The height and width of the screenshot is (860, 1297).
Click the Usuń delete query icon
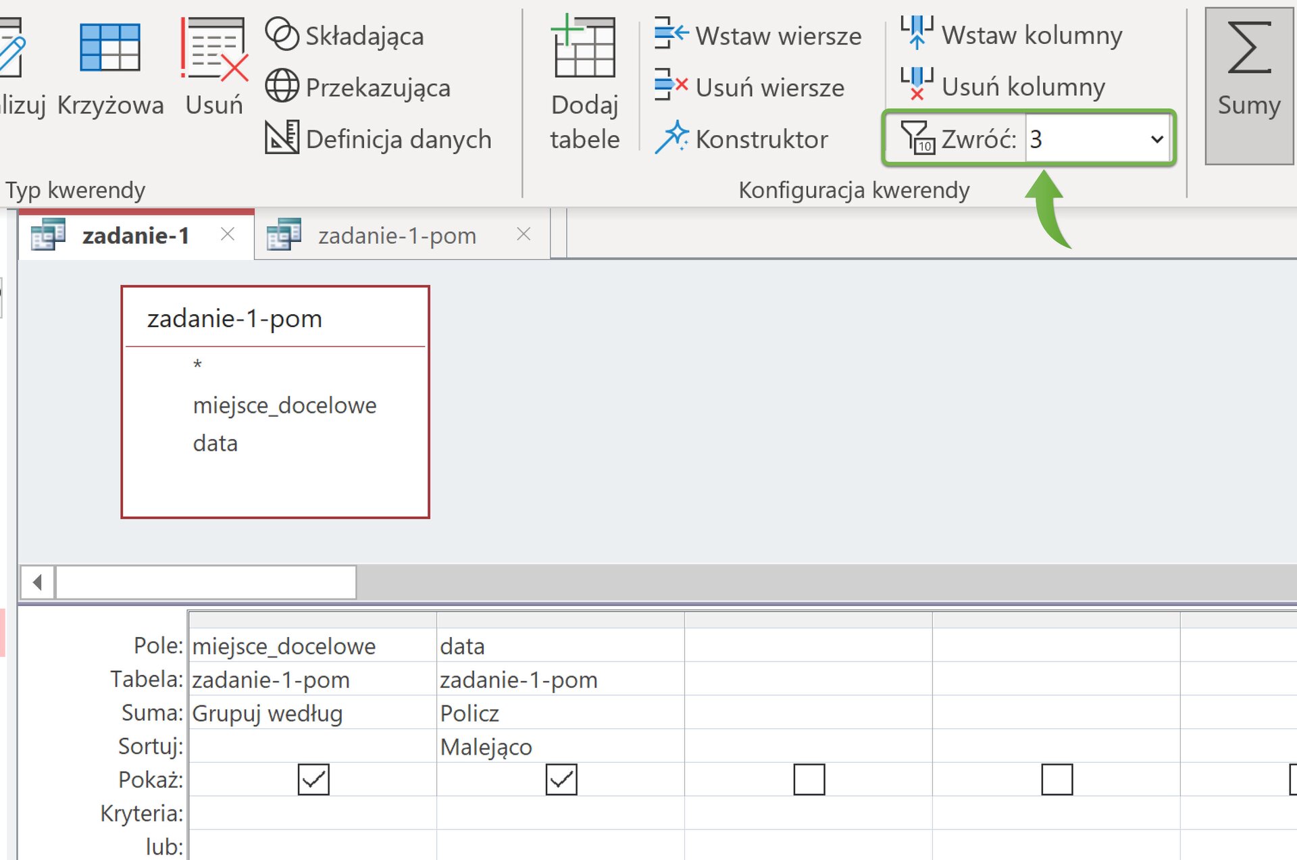pos(214,49)
